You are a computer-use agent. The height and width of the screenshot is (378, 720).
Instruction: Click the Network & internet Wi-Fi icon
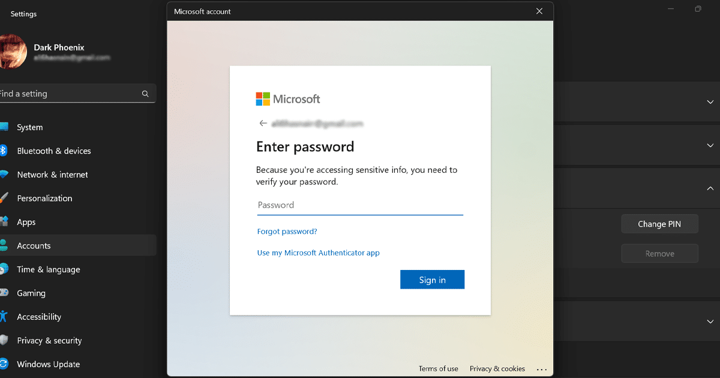4,175
